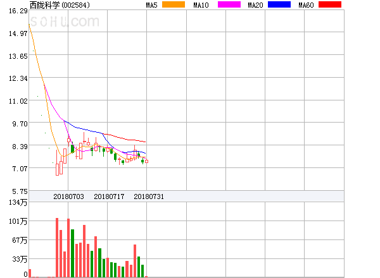Click the 11.02 price axis label
This screenshot has width=380, height=278.
point(18,101)
